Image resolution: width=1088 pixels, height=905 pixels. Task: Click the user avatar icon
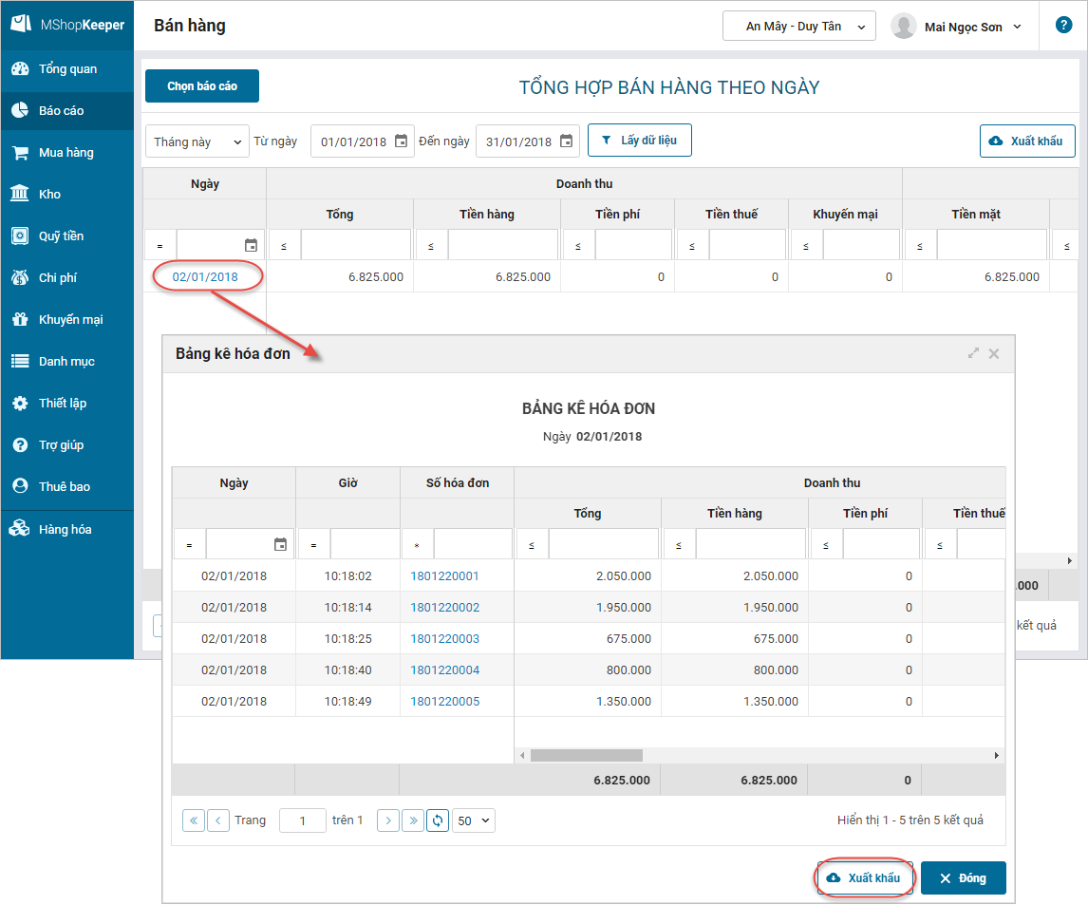903,27
